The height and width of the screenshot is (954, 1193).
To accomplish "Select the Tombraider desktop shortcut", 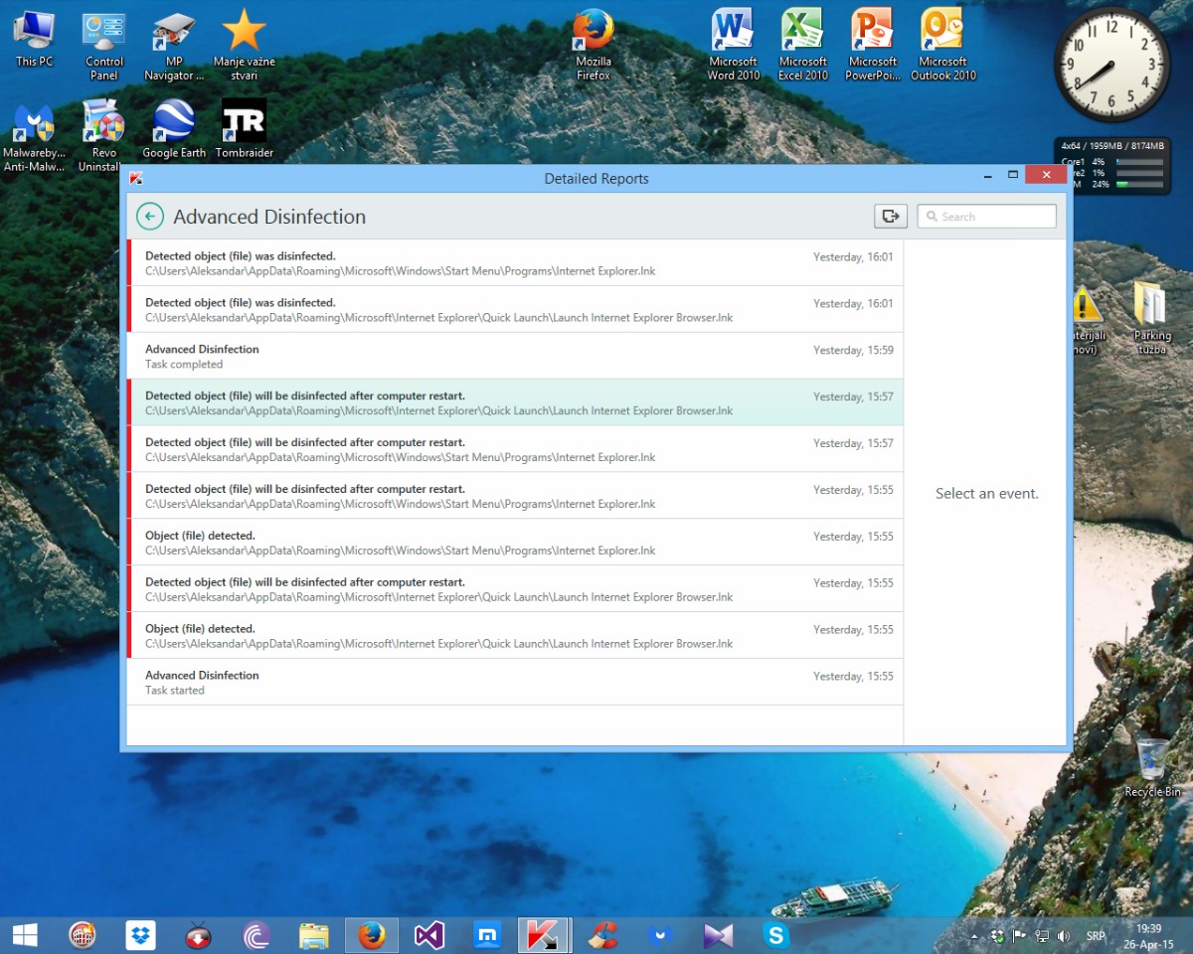I will pos(244,129).
